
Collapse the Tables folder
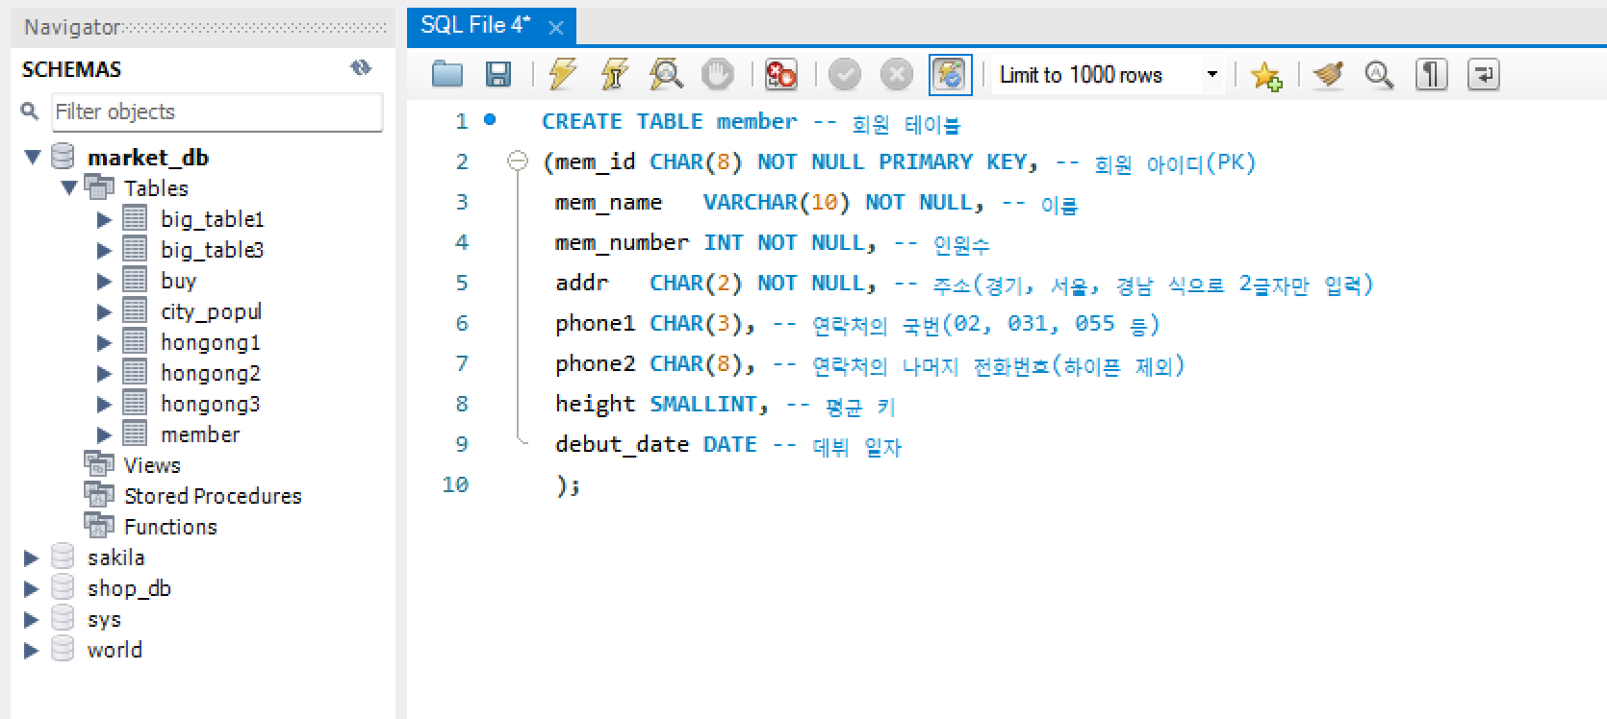69,187
